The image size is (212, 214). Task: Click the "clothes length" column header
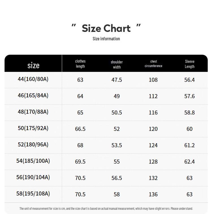pos(80,64)
